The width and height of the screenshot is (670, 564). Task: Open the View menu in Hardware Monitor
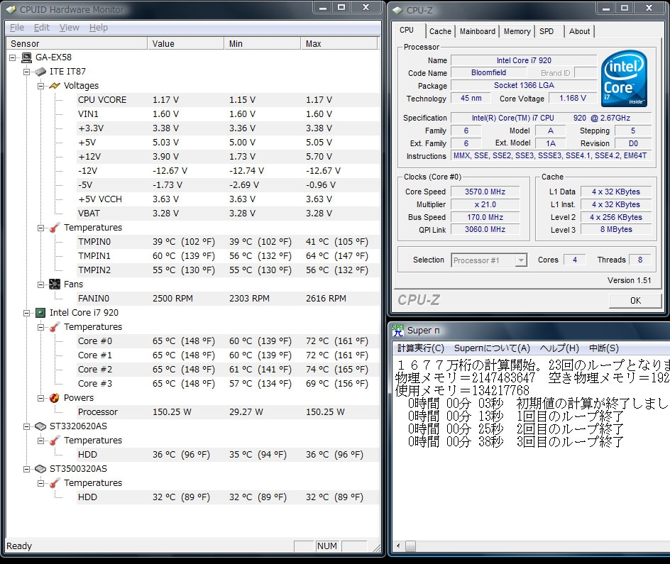[x=70, y=28]
